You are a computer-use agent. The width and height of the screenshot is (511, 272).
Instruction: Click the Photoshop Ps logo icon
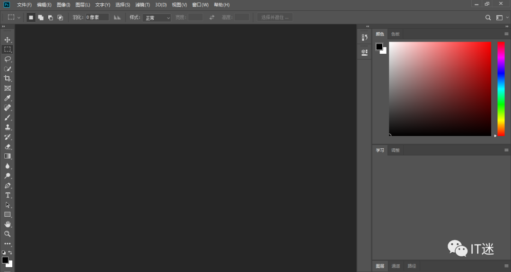tap(7, 5)
